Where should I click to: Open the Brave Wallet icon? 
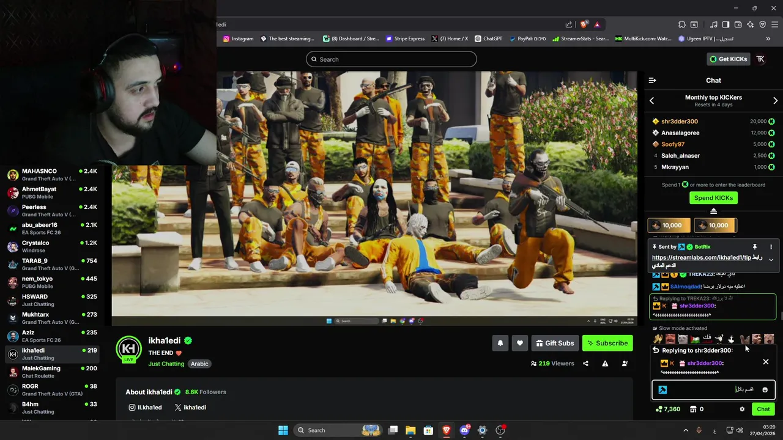point(738,24)
